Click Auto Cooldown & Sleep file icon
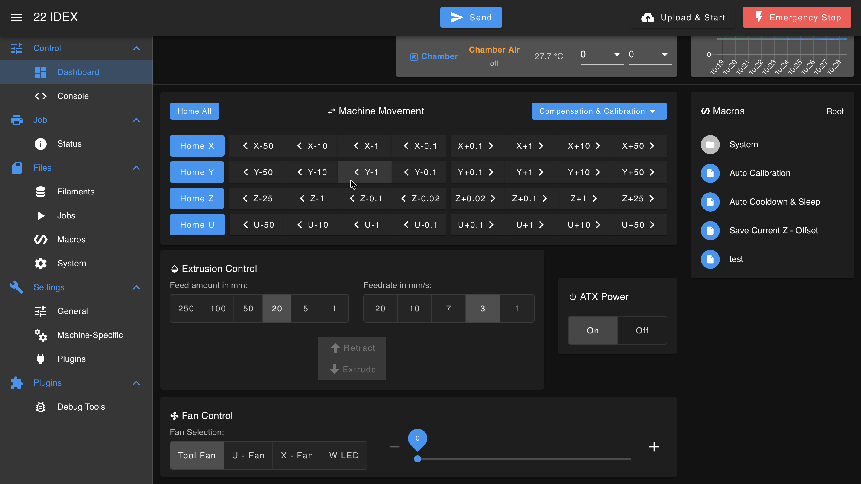861x484 pixels. click(x=710, y=202)
